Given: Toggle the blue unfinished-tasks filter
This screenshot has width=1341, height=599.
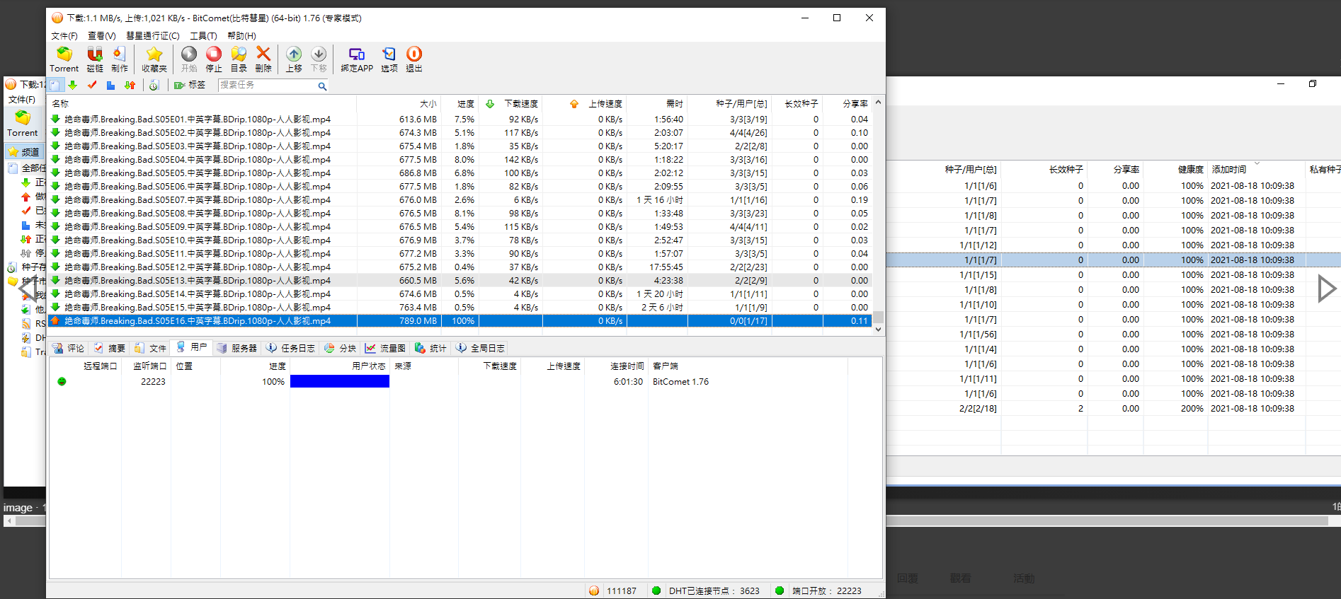Looking at the screenshot, I should 110,85.
